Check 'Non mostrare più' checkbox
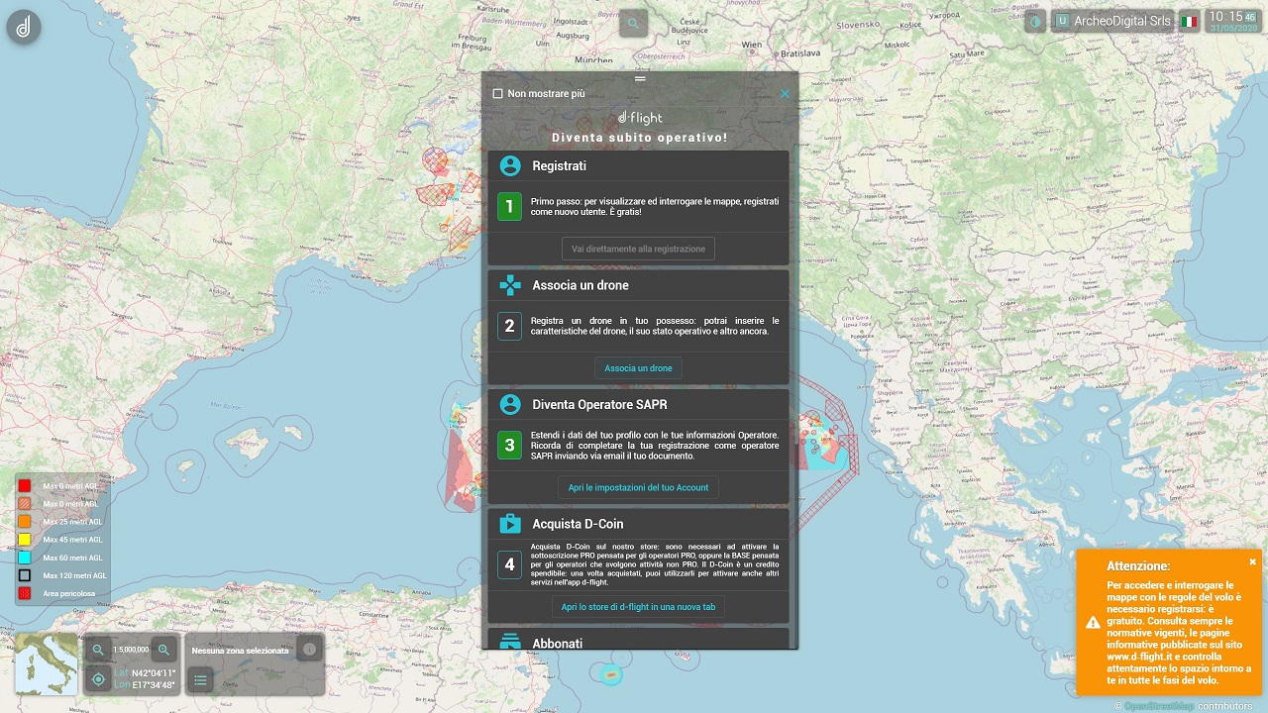The width and height of the screenshot is (1268, 713). tap(498, 94)
